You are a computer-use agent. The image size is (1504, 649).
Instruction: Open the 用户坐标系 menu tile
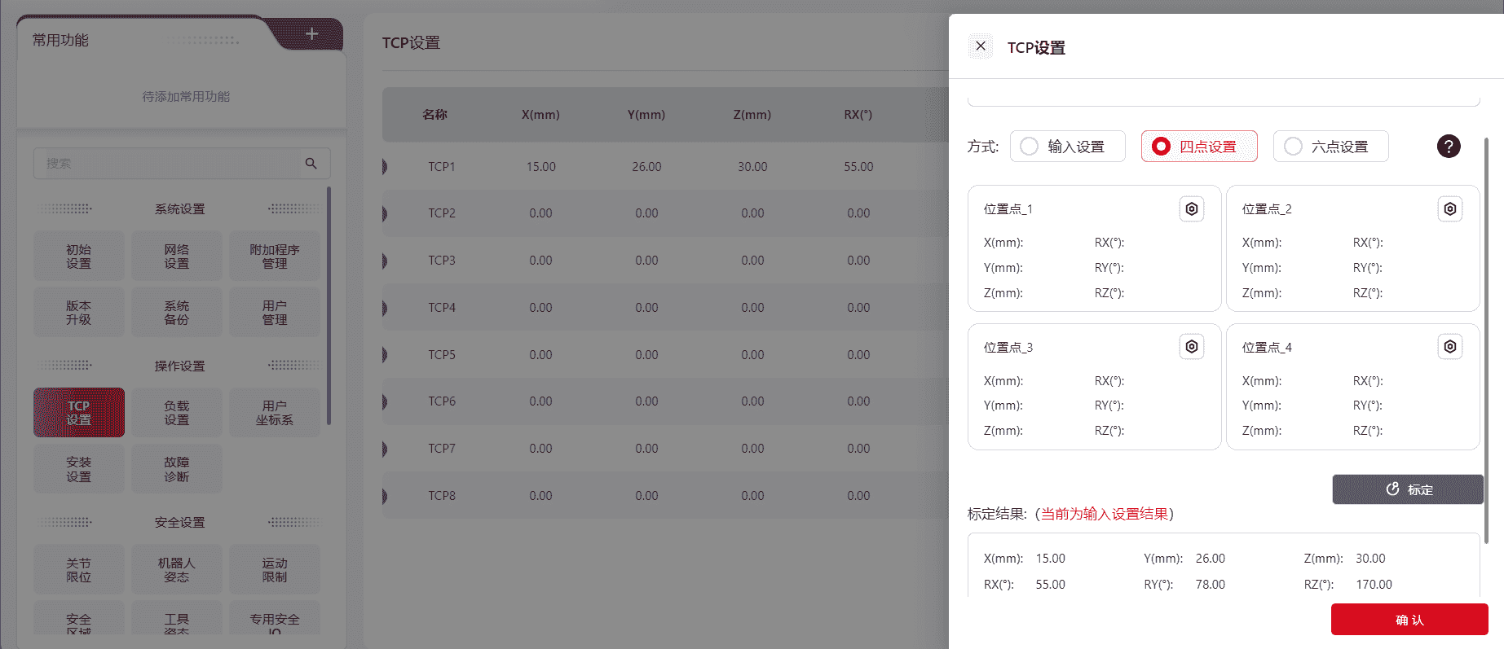click(274, 413)
